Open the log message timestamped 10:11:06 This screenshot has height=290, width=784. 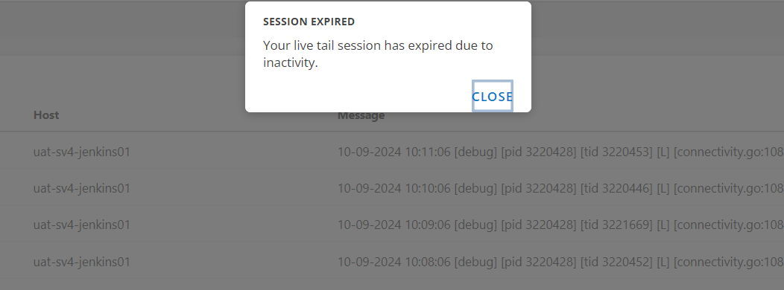[560, 152]
